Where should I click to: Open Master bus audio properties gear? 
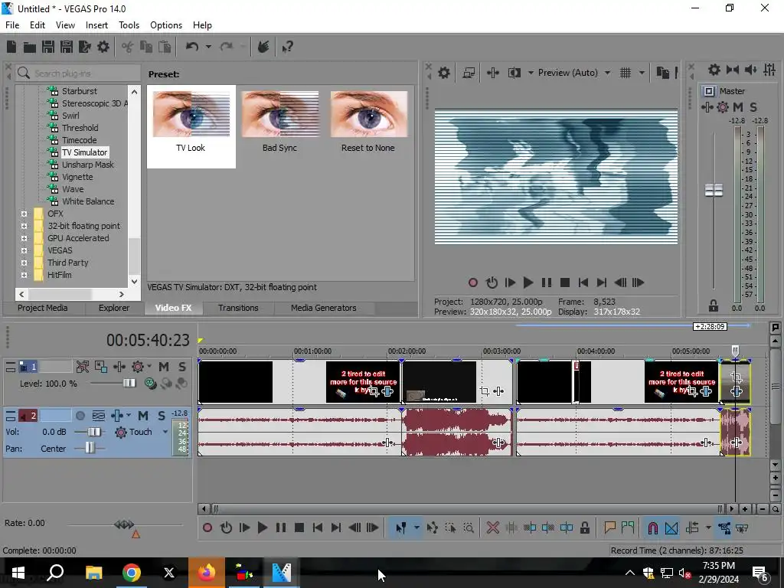tap(714, 70)
